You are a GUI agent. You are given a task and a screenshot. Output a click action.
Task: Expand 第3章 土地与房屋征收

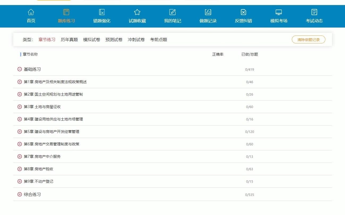19,107
